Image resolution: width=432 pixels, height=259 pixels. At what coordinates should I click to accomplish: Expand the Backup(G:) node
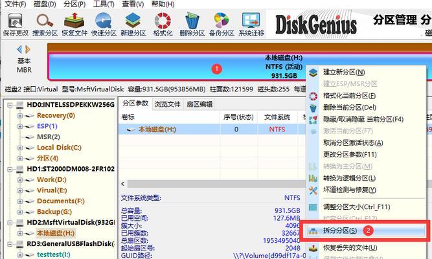(x=20, y=212)
